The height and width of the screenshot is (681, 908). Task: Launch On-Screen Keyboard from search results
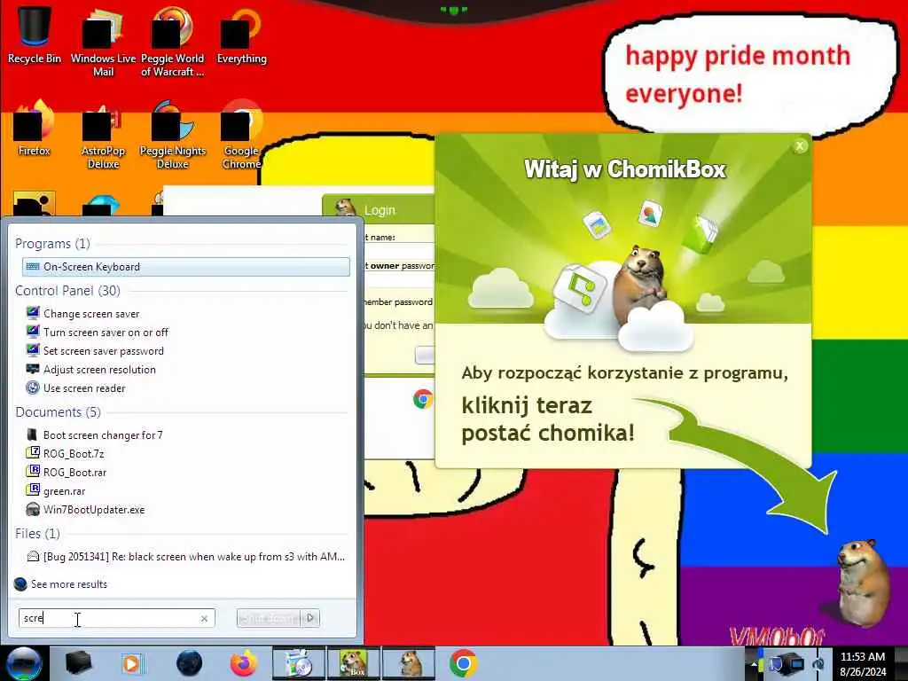click(x=186, y=267)
